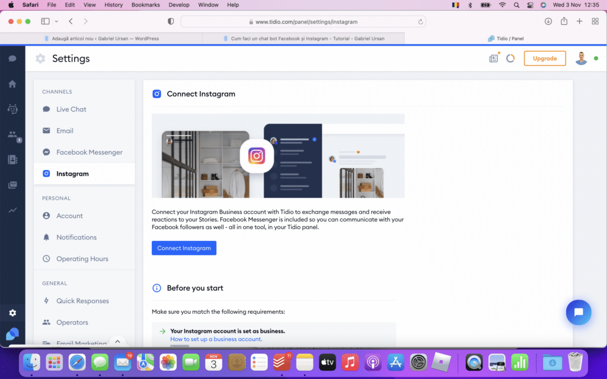Open Spotlight search in the menu bar
Screen dimensions: 607x379
click(x=516, y=5)
